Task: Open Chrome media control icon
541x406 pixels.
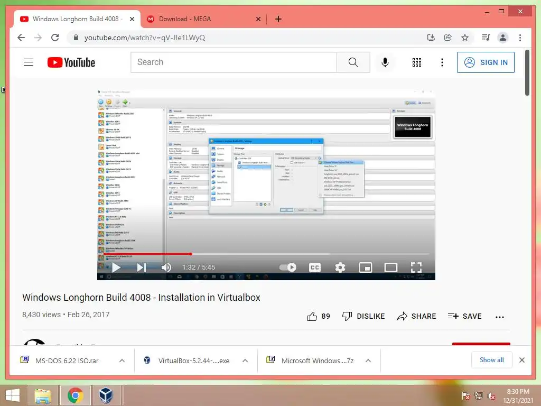Action: pyautogui.click(x=486, y=38)
